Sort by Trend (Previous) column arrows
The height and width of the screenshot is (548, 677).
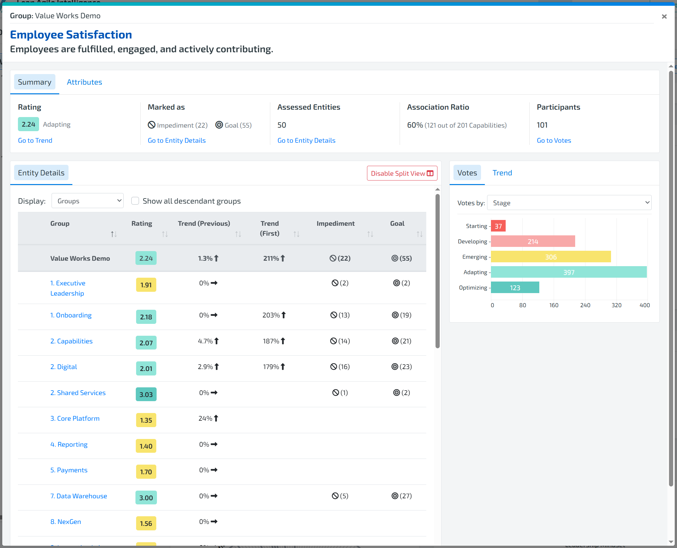pyautogui.click(x=238, y=234)
